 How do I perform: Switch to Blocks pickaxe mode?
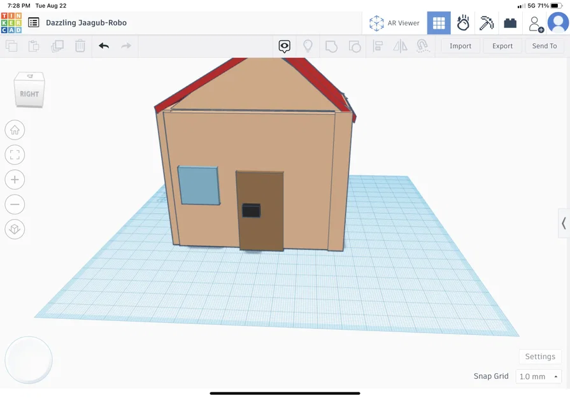coord(487,23)
